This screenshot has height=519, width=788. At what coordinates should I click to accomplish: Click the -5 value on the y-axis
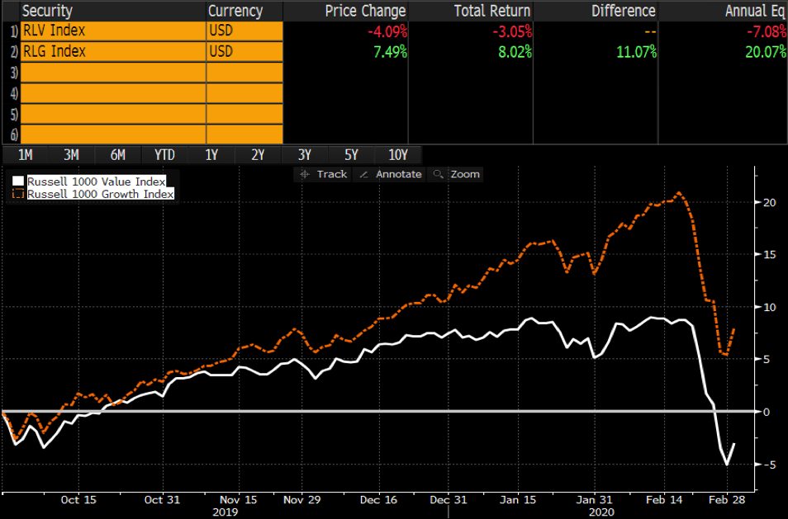click(769, 465)
